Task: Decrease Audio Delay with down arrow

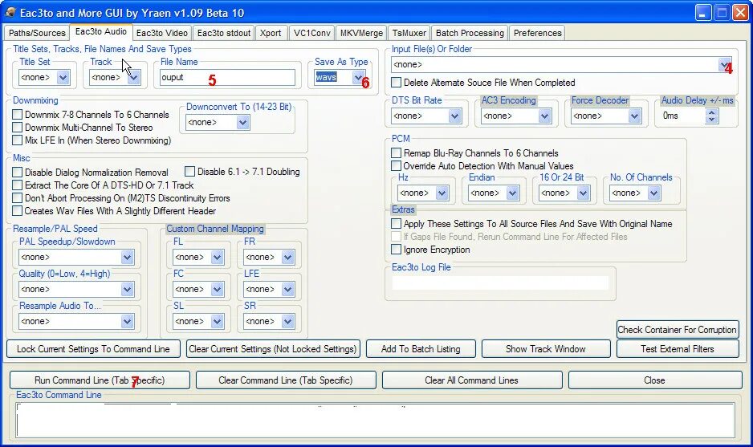Action: [712, 119]
